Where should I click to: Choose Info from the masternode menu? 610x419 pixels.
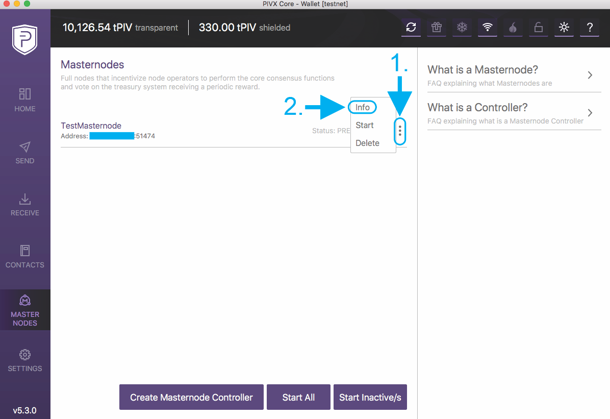pyautogui.click(x=363, y=107)
